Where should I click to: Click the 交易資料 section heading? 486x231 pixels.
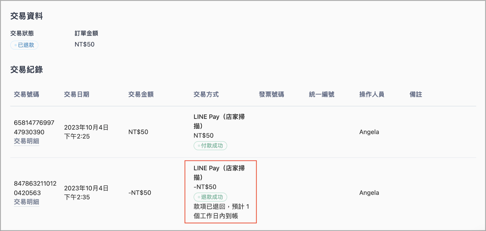(x=27, y=16)
